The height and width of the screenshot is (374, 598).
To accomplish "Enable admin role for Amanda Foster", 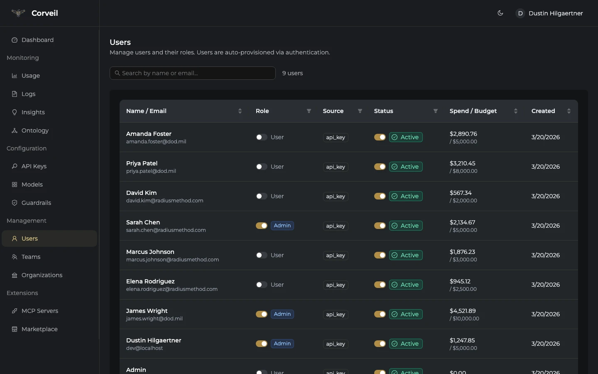I will click(x=261, y=137).
